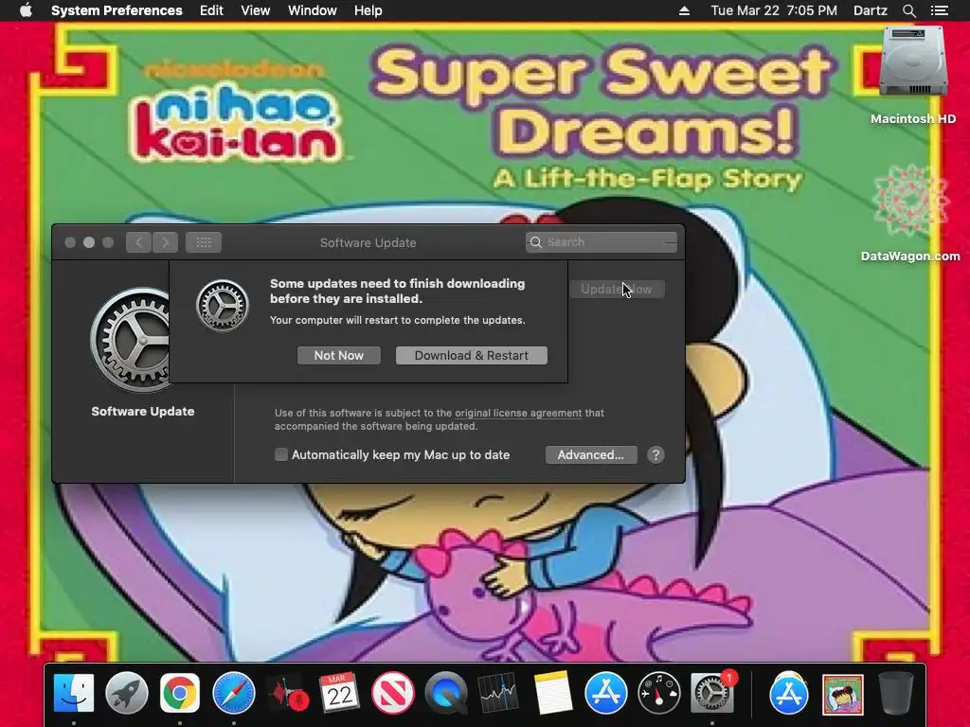Open the System Preferences menu
The image size is (970, 727).
pos(117,10)
